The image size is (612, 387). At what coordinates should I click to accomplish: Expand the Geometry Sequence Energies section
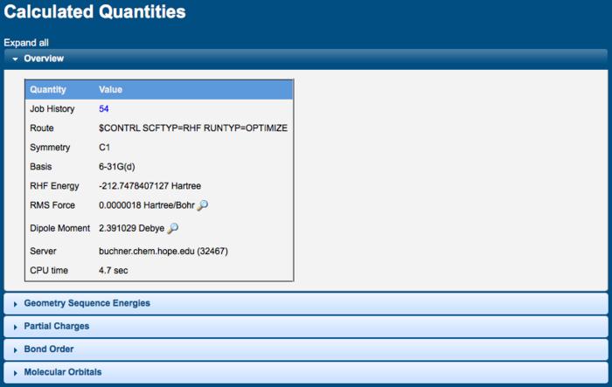point(87,303)
